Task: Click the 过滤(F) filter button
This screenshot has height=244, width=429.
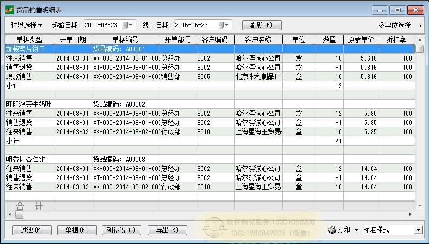Action: click(x=30, y=230)
